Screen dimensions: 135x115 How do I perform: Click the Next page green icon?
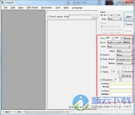click(x=3, y=112)
